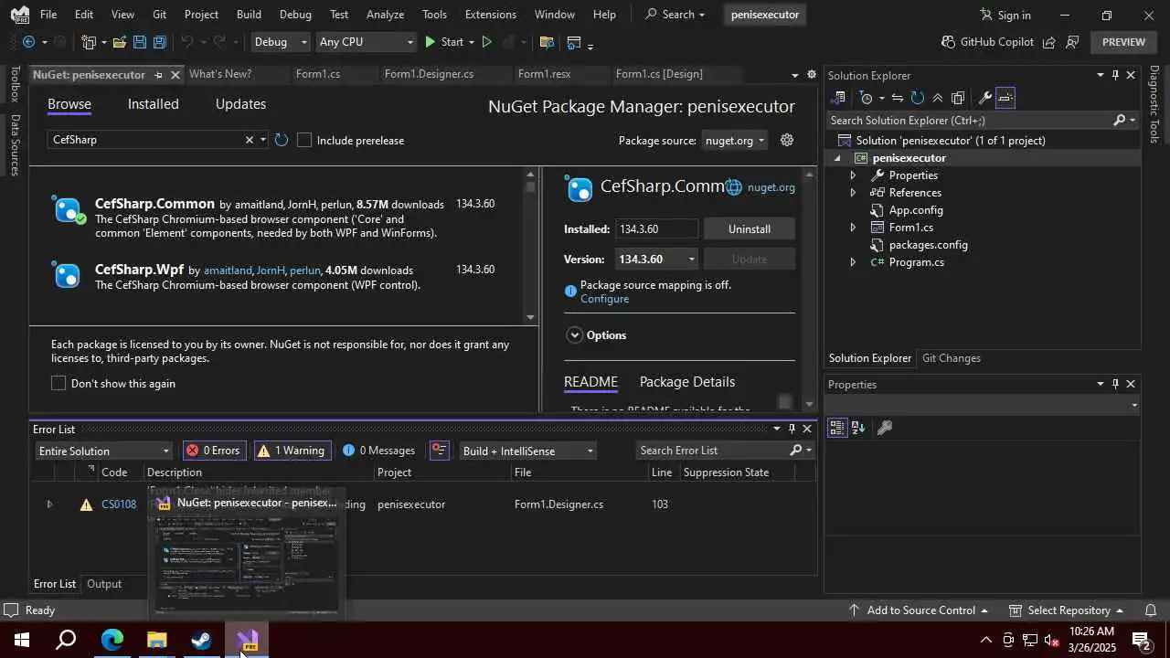Open Properties wrench icon in Solution Explorer

pyautogui.click(x=984, y=98)
